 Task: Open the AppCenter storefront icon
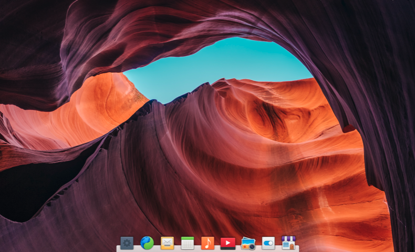coord(288,243)
